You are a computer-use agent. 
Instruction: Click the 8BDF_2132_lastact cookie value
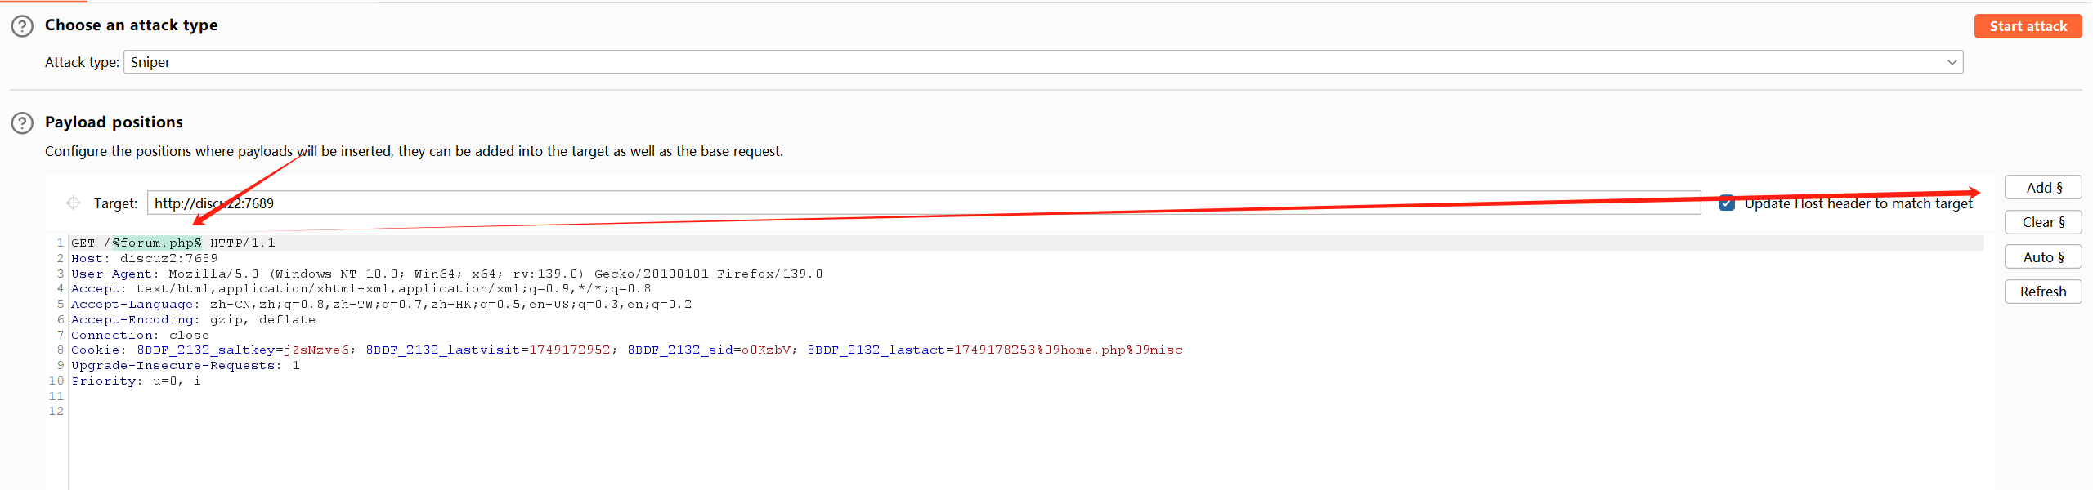click(1069, 350)
